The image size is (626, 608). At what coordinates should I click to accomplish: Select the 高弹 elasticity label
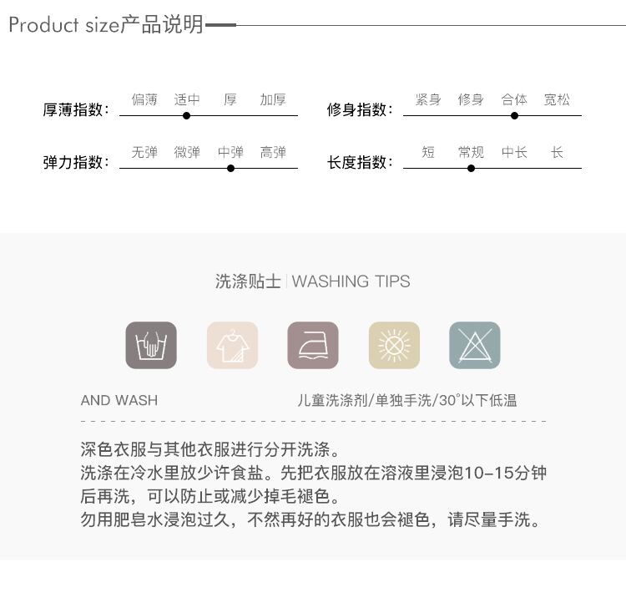coord(273,152)
